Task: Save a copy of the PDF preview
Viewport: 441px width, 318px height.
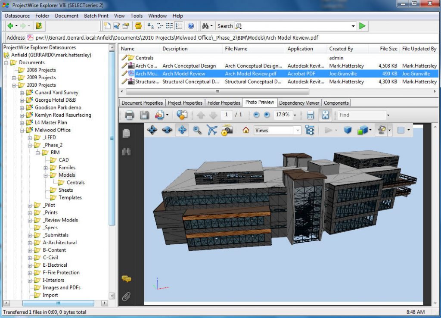Action: click(144, 115)
